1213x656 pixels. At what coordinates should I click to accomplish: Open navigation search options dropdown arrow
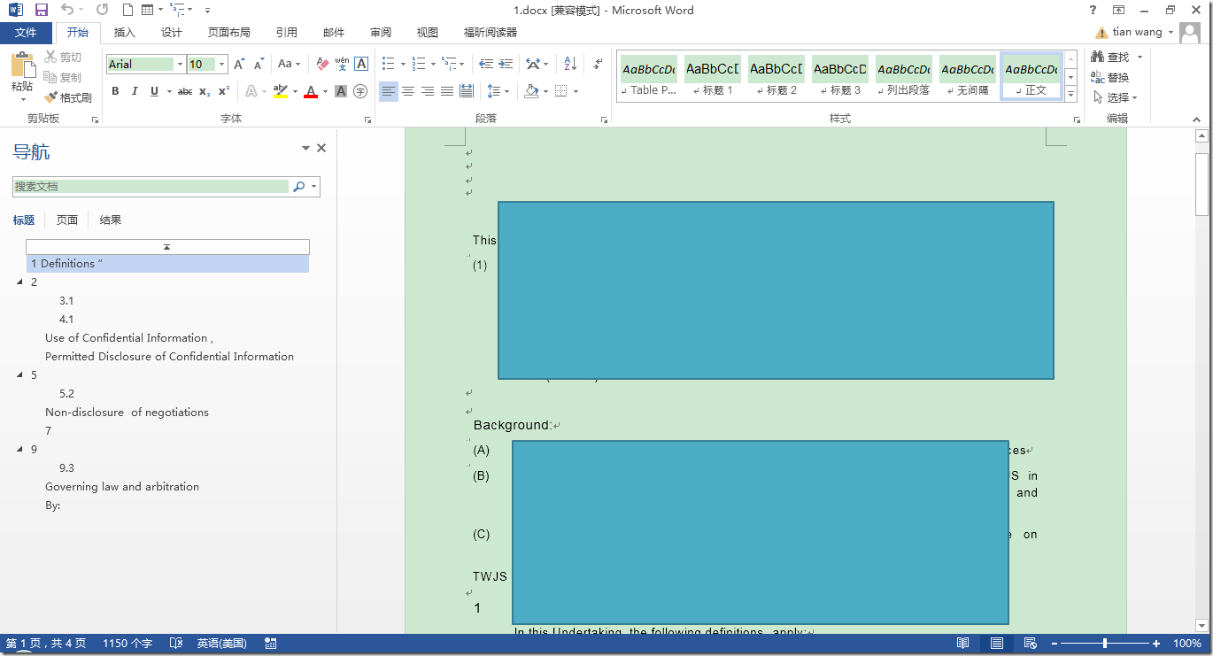[x=314, y=187]
